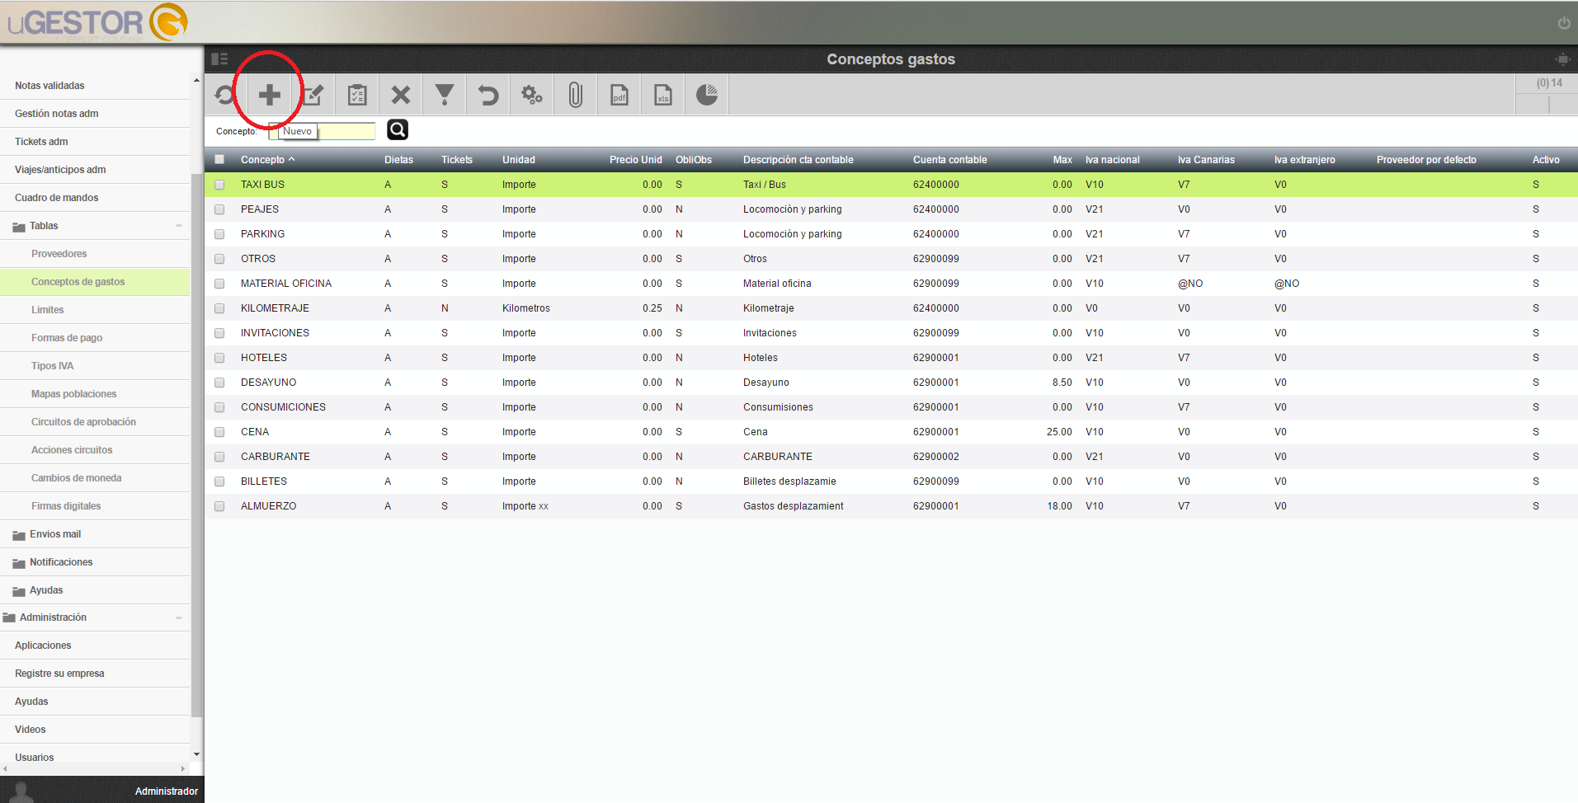The image size is (1578, 803).
Task: Click the undo arrow toolbar icon
Action: click(x=488, y=96)
